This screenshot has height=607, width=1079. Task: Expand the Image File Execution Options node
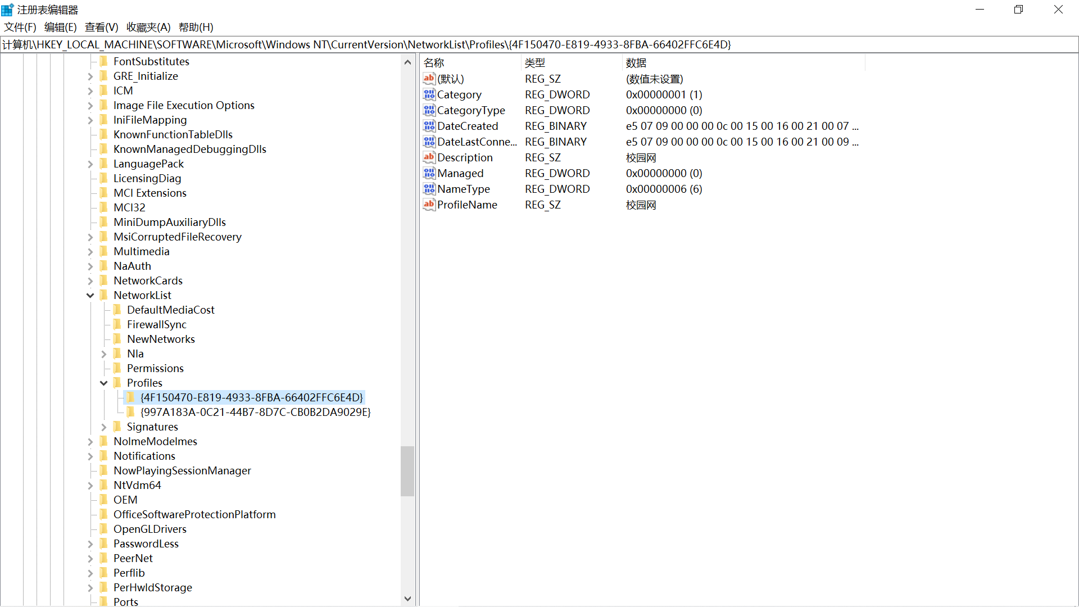click(x=90, y=106)
